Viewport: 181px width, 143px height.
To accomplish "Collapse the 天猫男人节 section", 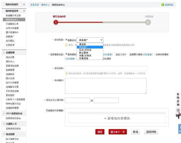I will coord(4,124).
